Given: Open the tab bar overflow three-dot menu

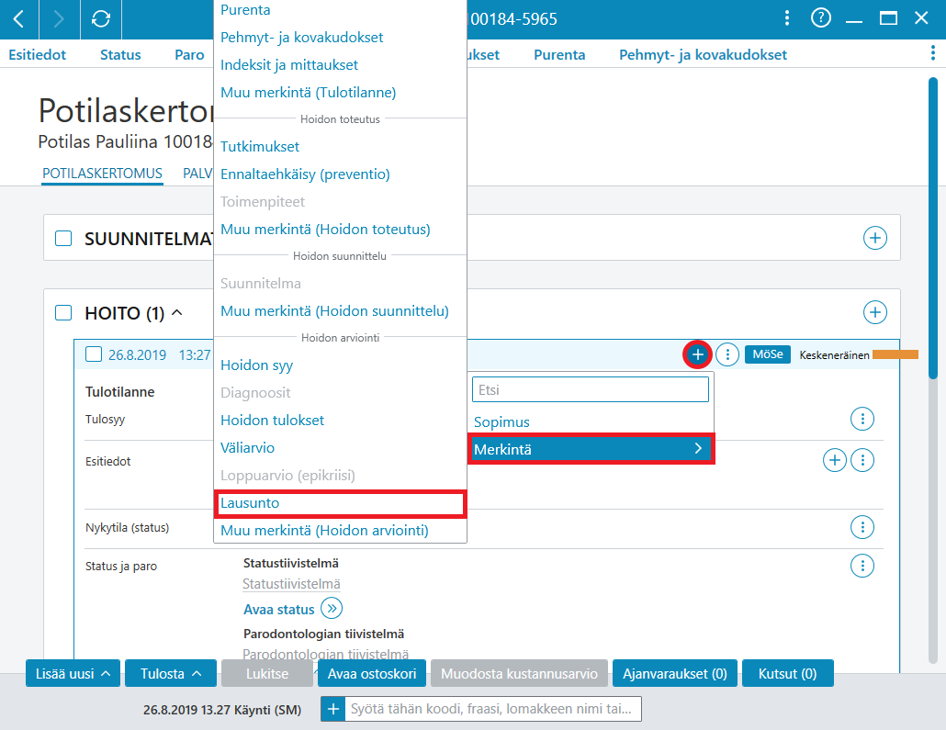Looking at the screenshot, I should (933, 53).
